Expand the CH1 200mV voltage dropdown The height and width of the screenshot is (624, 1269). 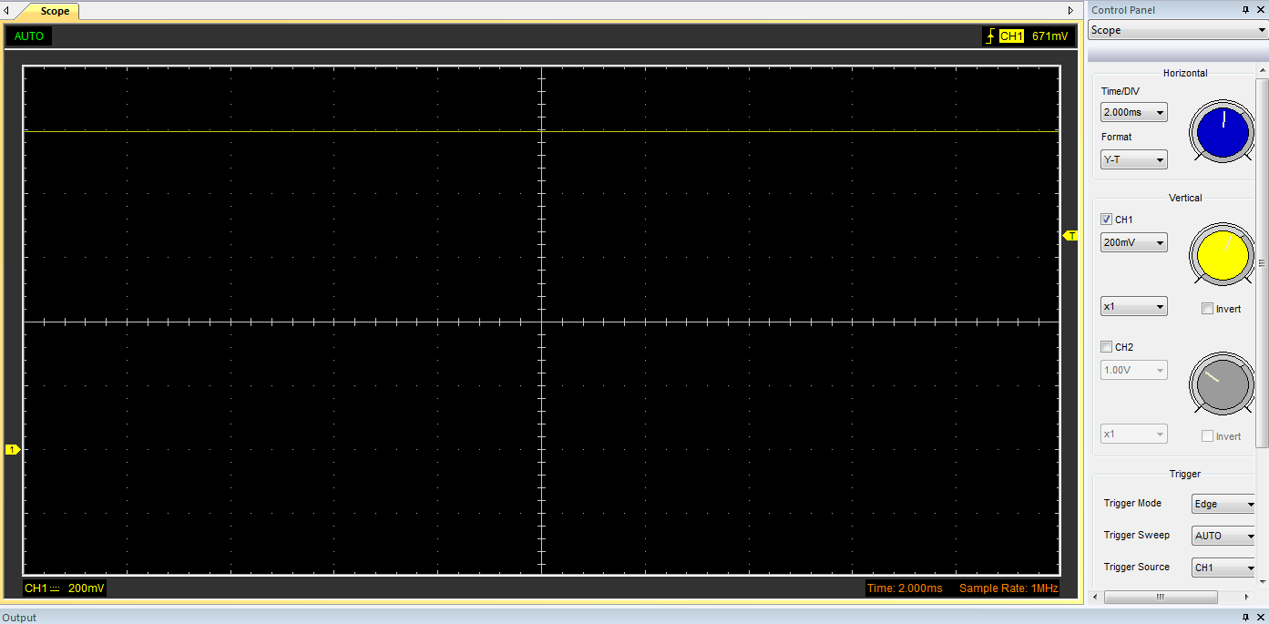point(1133,242)
